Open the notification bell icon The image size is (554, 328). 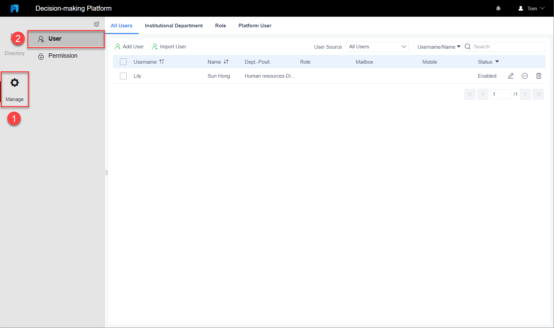(x=498, y=8)
